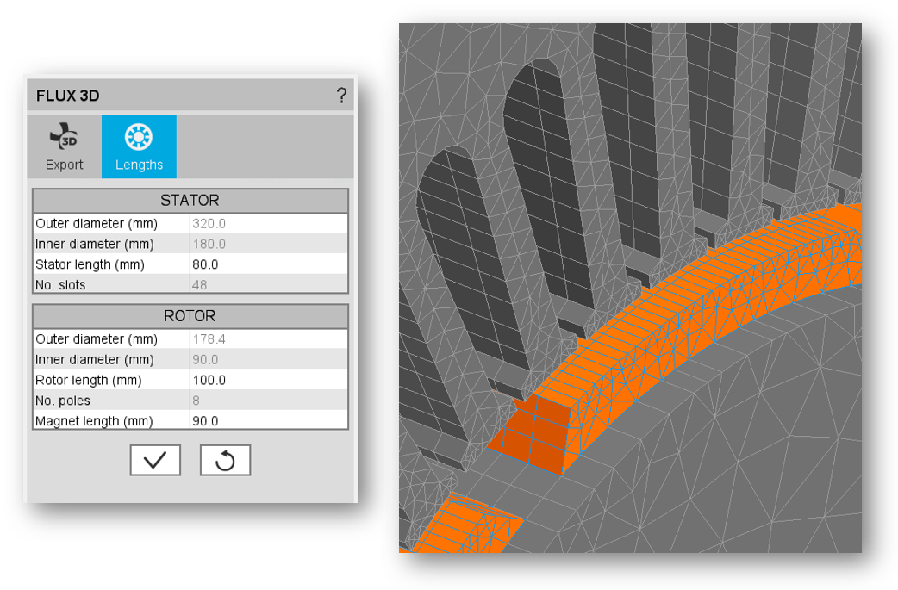
Task: Click the Magnet length value field
Action: click(x=268, y=421)
